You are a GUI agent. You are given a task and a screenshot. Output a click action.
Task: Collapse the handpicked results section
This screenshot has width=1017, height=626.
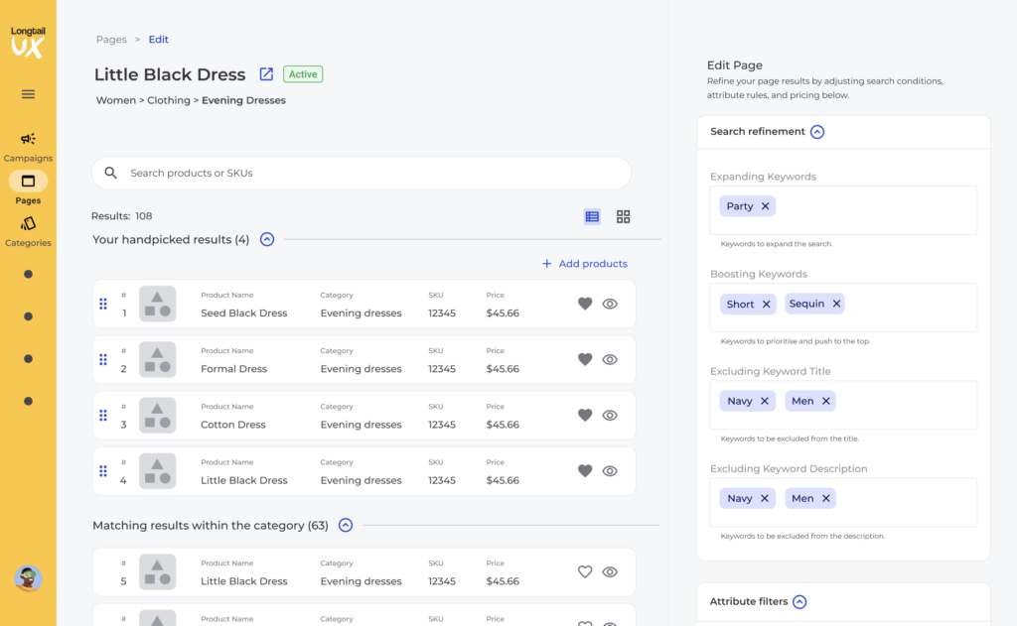tap(266, 239)
